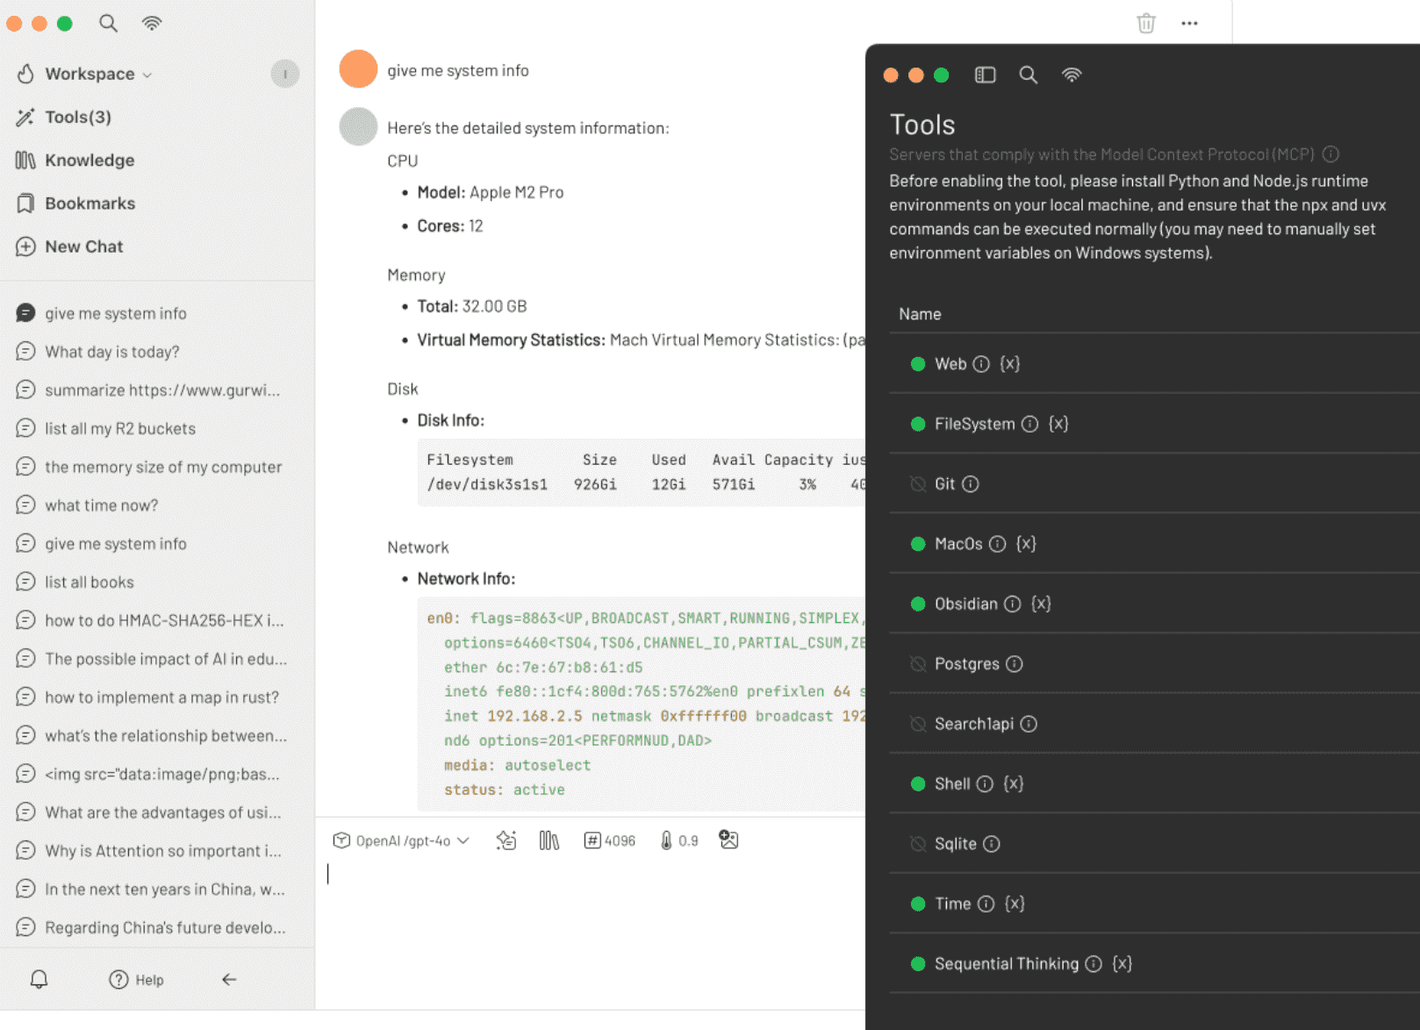Viewport: 1420px width, 1030px height.
Task: Open chat 'what time now?'
Action: 102,505
